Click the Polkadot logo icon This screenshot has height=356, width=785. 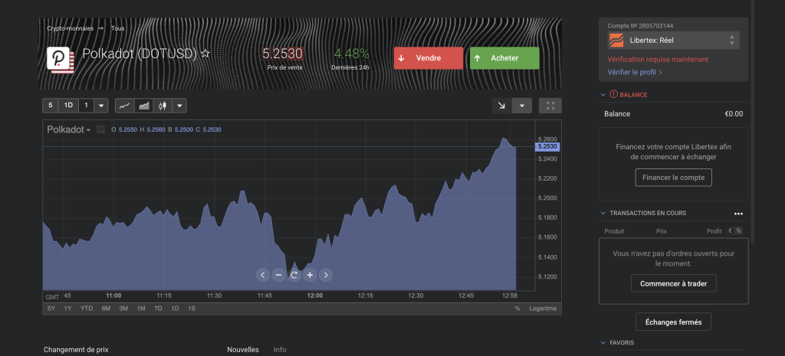coord(60,60)
